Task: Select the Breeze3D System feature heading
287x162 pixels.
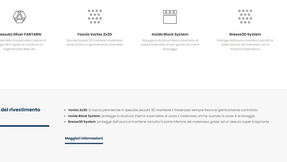Action: pos(245,35)
